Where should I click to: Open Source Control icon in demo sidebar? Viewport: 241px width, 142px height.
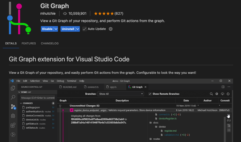coord(13,106)
